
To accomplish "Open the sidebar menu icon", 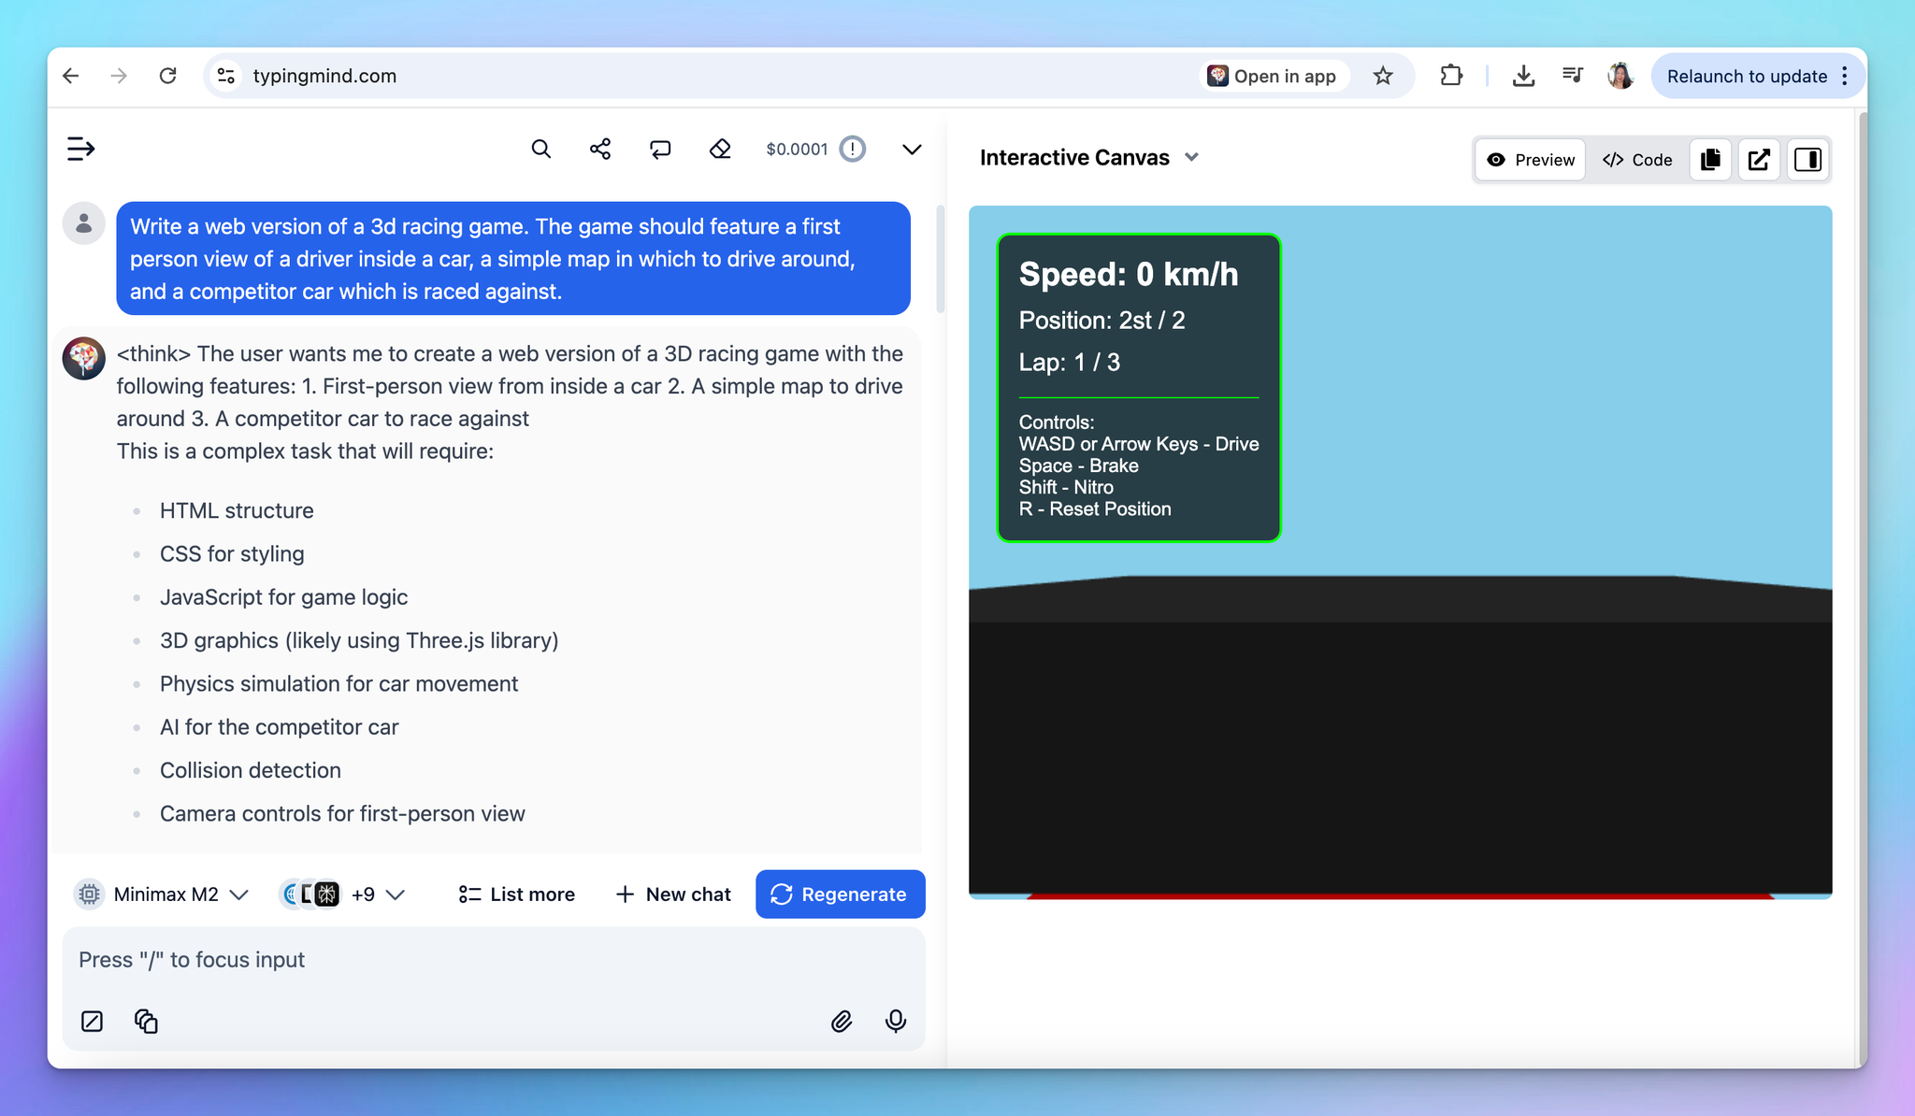I will pyautogui.click(x=81, y=150).
